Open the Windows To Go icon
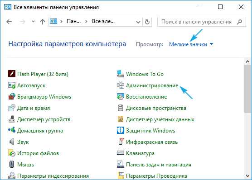 click(121, 74)
